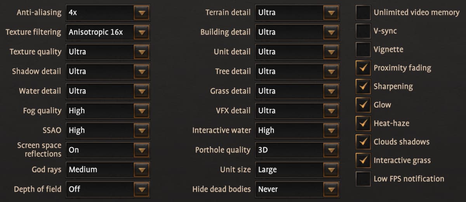
Task: Disable Clouds shadows checkbox
Action: tap(363, 142)
